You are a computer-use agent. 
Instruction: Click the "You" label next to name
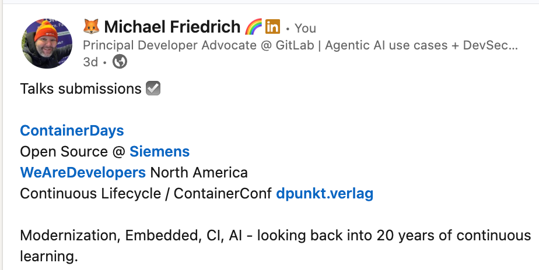point(305,28)
